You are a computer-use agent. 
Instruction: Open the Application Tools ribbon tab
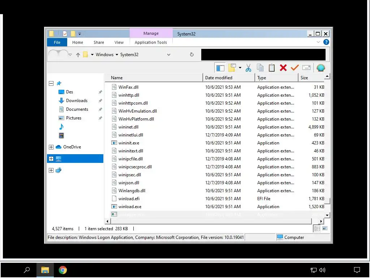[151, 42]
